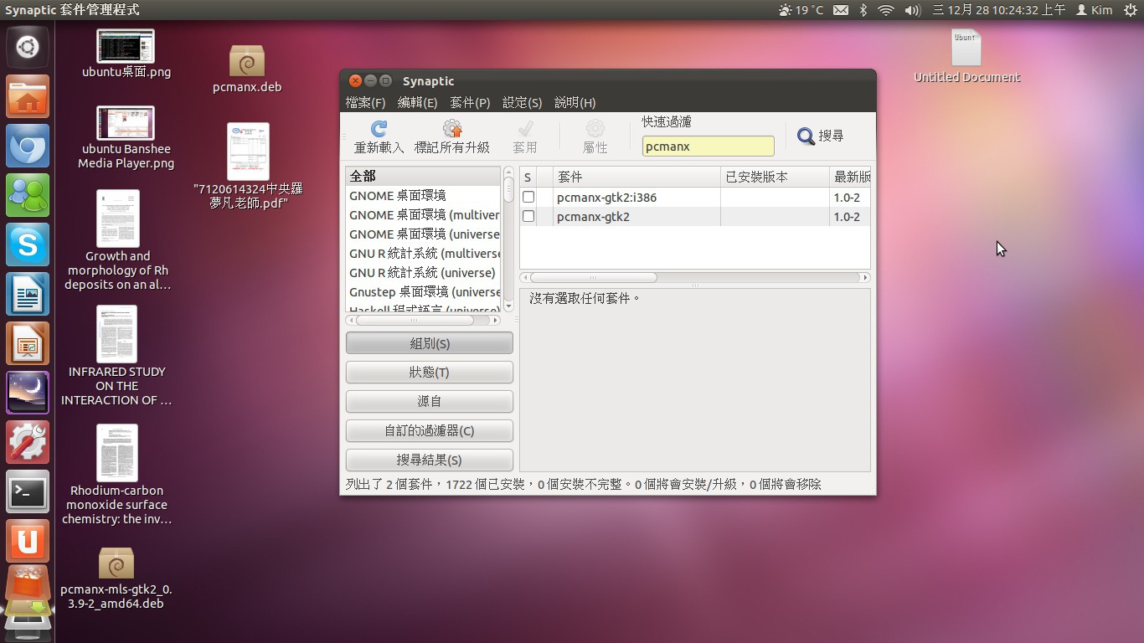Open the Home Folder launcher icon

28,97
